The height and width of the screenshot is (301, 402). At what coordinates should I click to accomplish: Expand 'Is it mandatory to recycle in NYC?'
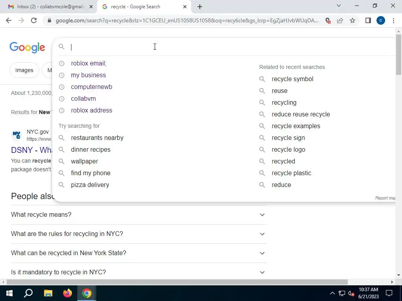coord(139,272)
